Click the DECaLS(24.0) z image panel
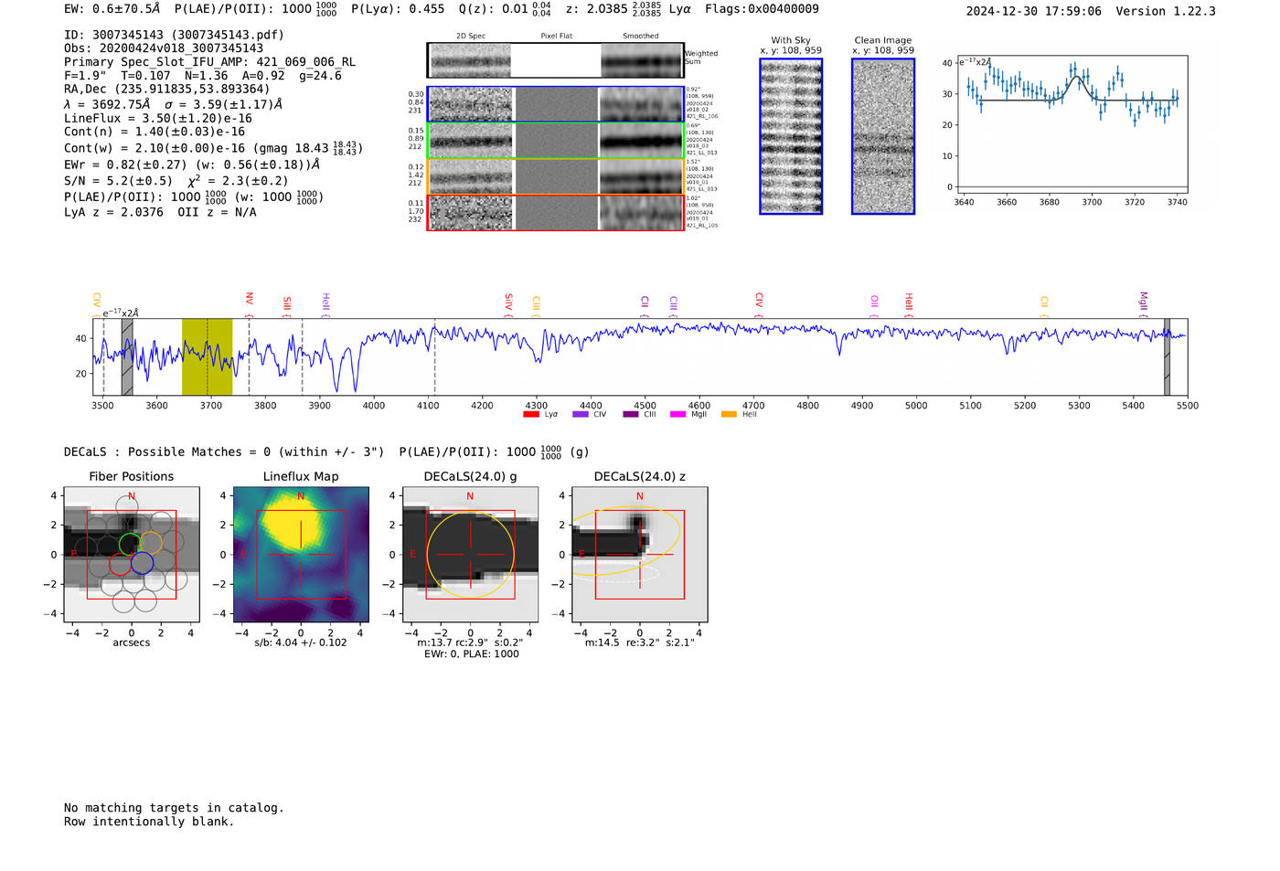 [640, 555]
